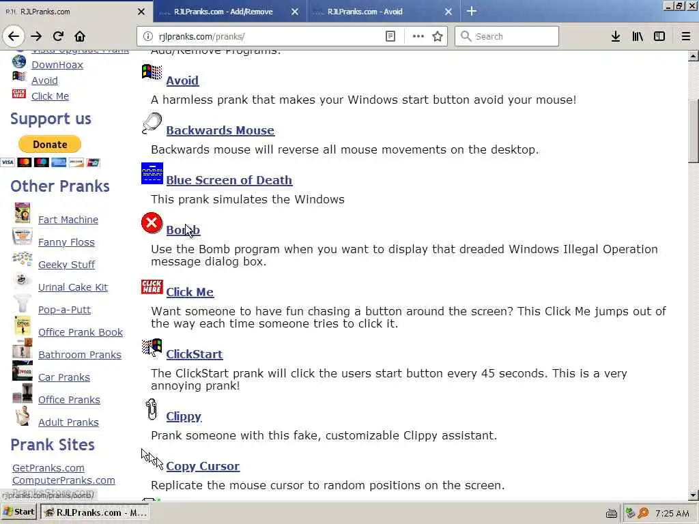Viewport: 699px width, 524px height.
Task: Open page actions three-dot menu
Action: click(x=418, y=36)
